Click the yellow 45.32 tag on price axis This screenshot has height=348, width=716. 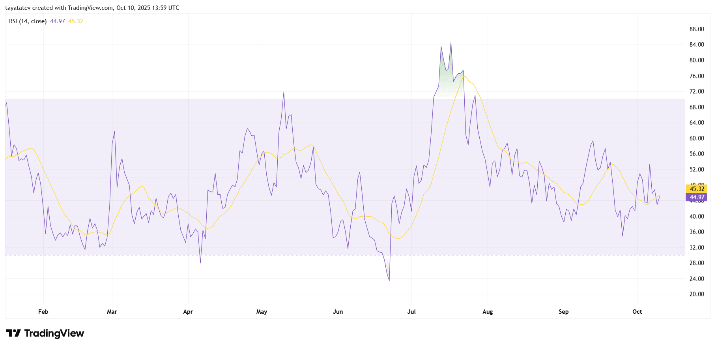pos(696,189)
